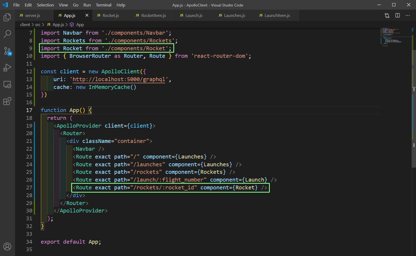Viewport: 416px width, 256px height.
Task: Click the className="container" attribute
Action: [x=116, y=141]
